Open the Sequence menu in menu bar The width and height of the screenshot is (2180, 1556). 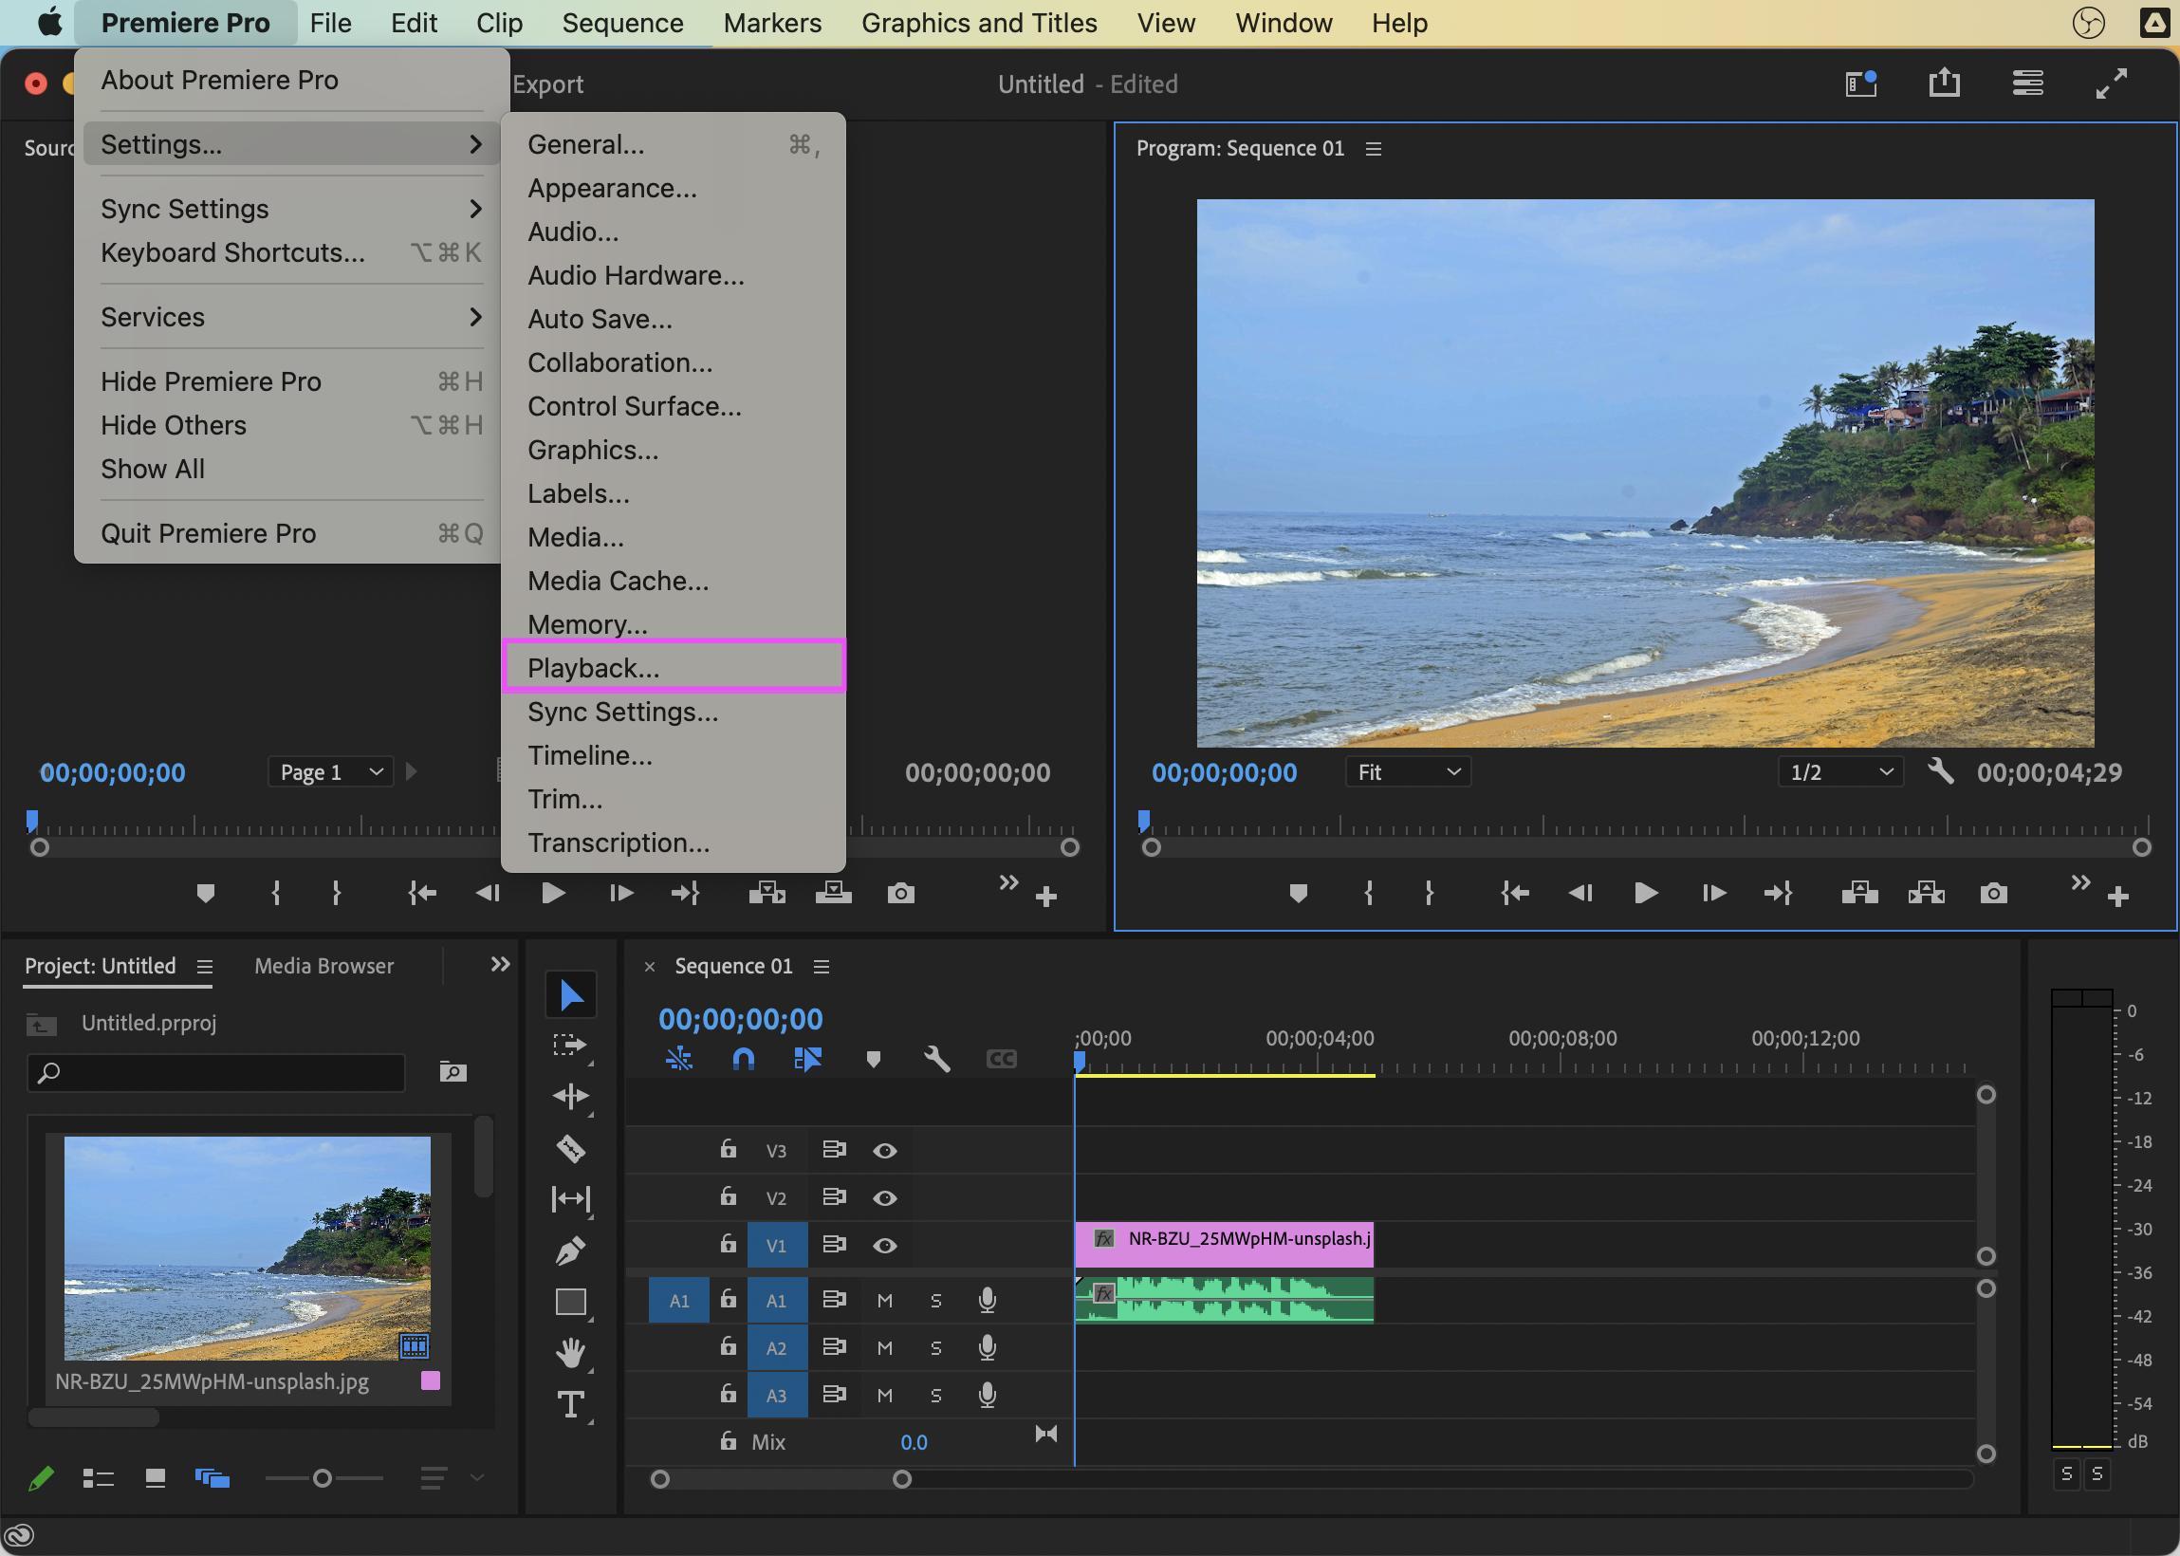click(622, 23)
